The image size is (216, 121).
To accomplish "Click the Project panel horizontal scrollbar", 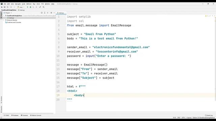I will (x=28, y=114).
